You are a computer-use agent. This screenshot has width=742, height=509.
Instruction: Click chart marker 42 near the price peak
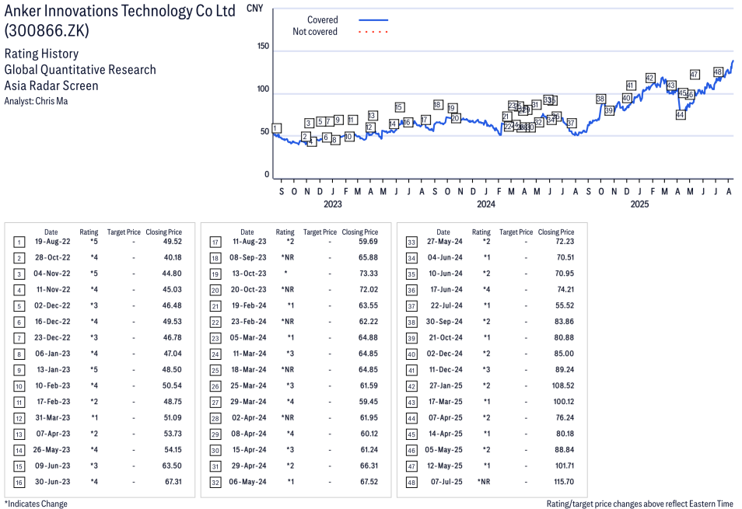650,78
